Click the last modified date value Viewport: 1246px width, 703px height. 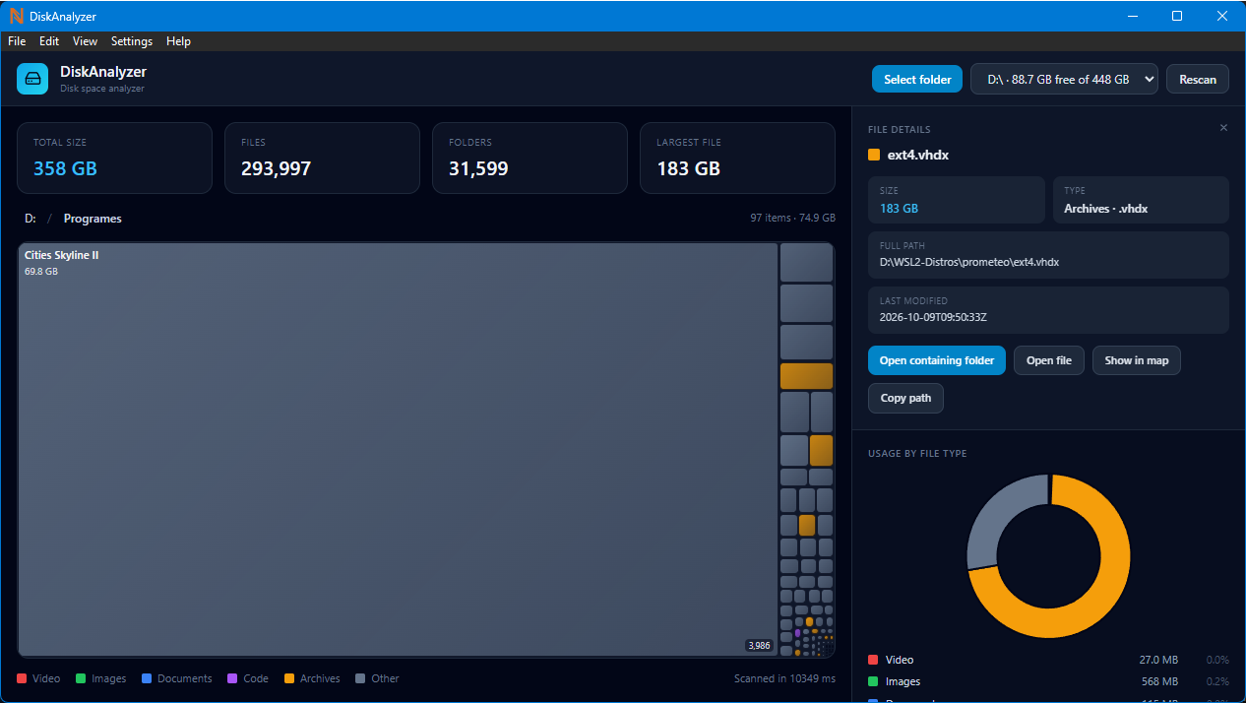(x=933, y=317)
